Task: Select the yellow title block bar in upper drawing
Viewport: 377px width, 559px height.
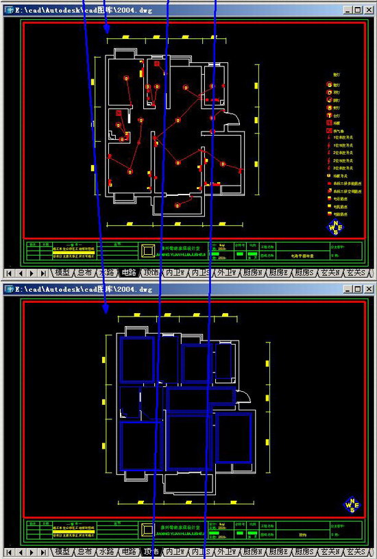Action: pos(74,252)
